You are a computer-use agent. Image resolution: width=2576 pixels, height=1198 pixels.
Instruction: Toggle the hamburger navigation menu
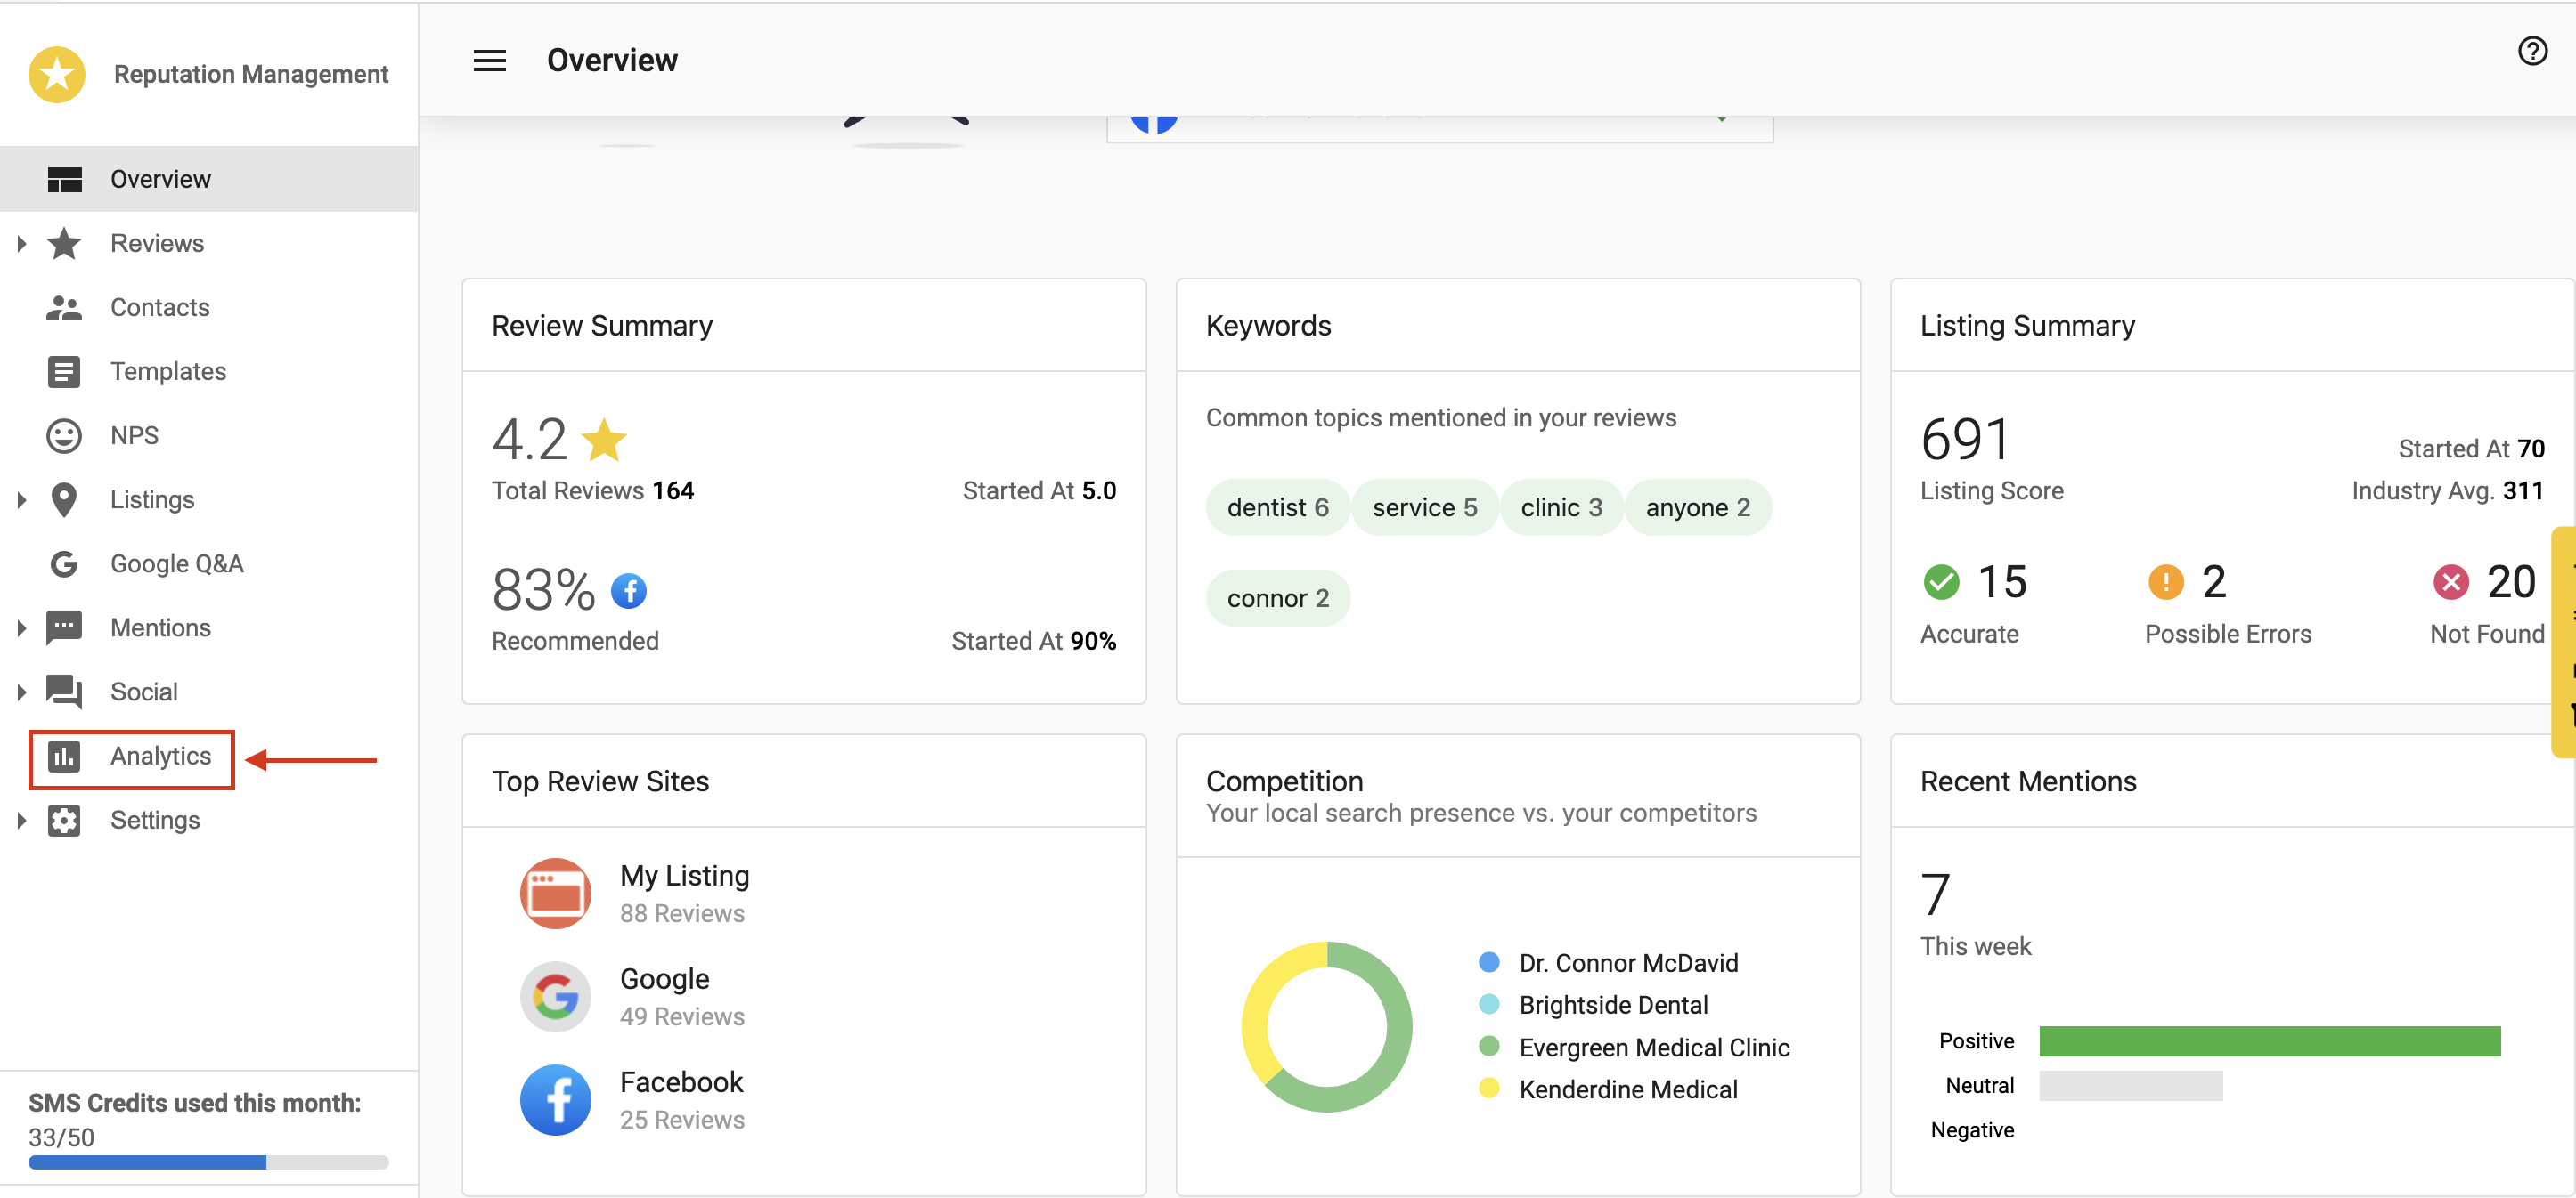coord(489,60)
